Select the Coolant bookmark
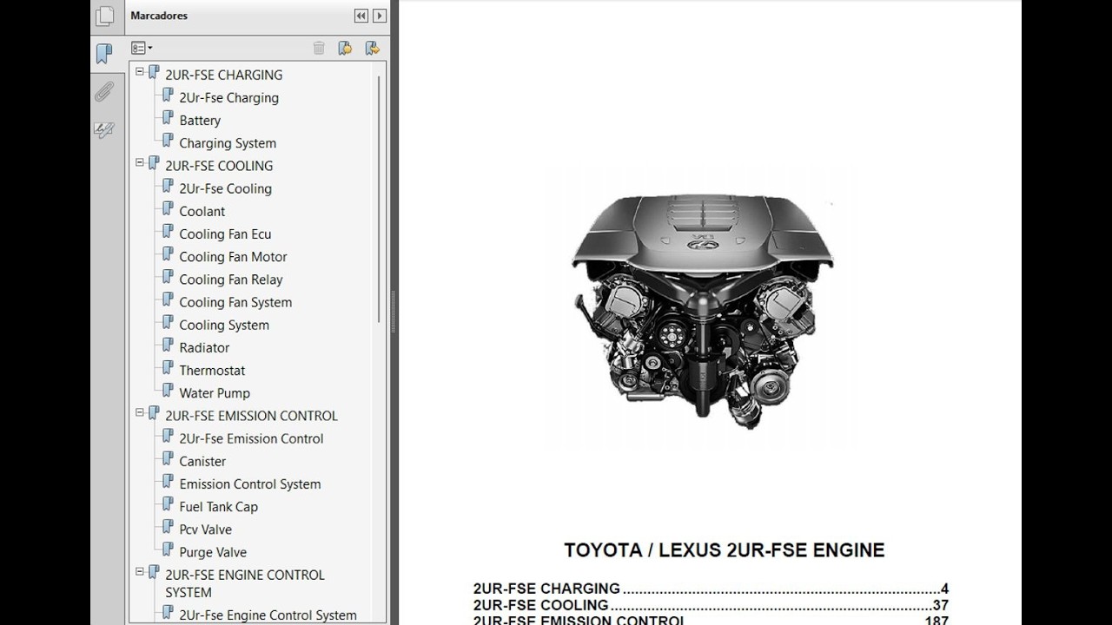Screen dimensions: 1112x625 [x=202, y=211]
